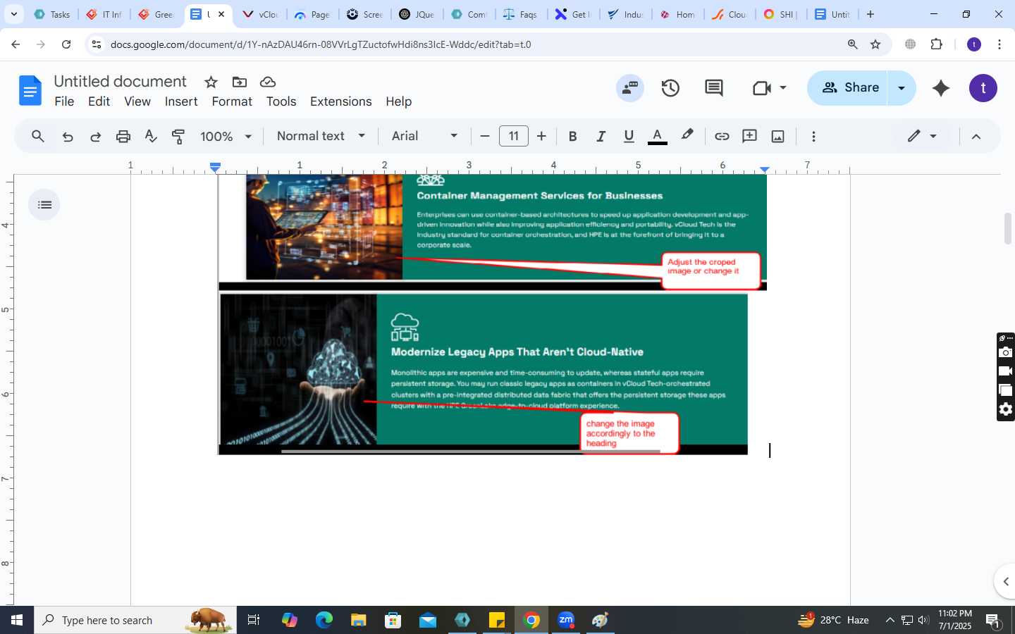Viewport: 1015px width, 634px height.
Task: Open the Arial font dropdown
Action: 424,136
